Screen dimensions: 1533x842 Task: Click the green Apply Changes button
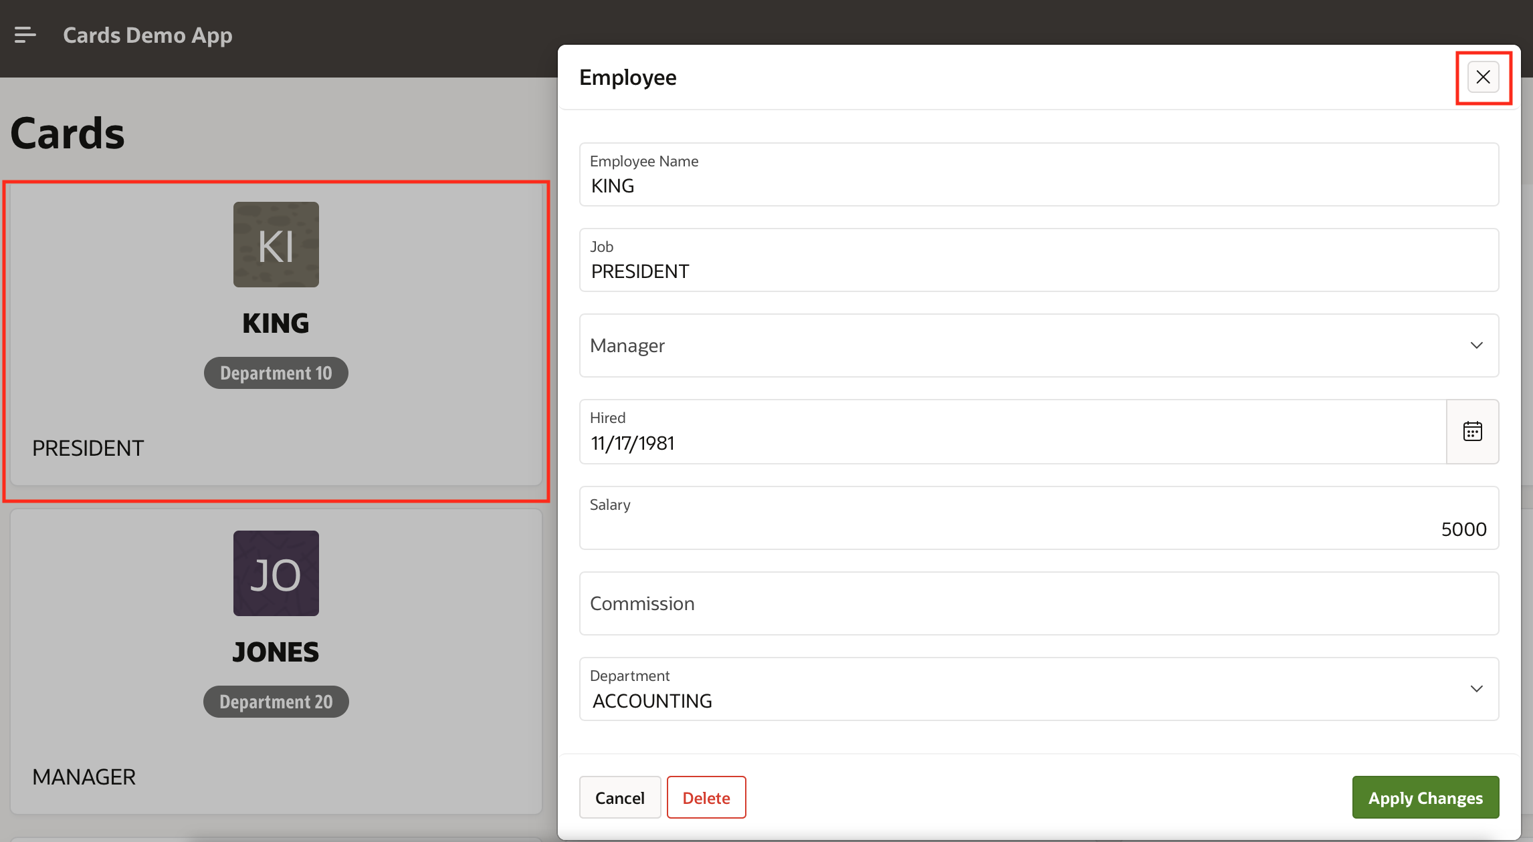(1425, 797)
